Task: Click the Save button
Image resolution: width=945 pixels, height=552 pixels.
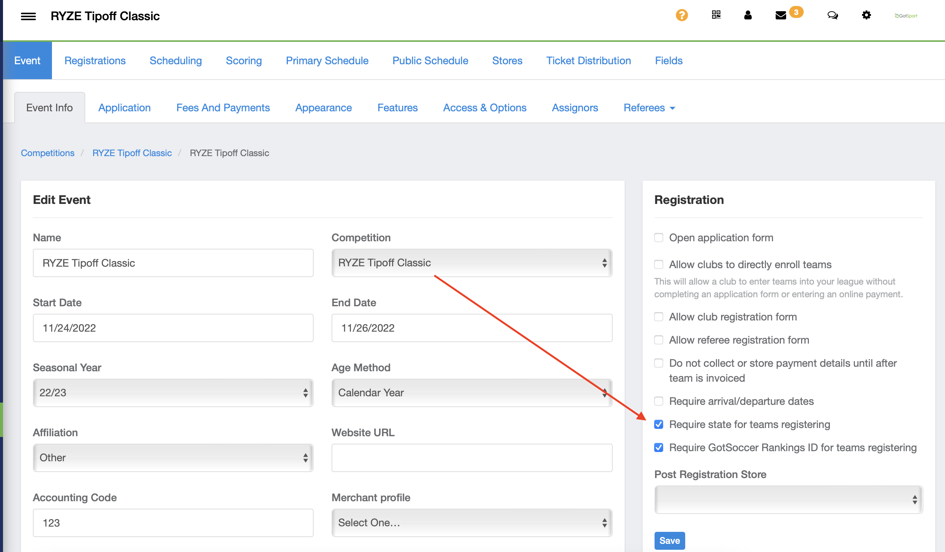Action: (x=669, y=540)
